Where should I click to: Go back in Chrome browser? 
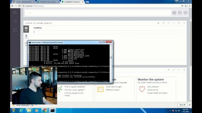[12, 6]
